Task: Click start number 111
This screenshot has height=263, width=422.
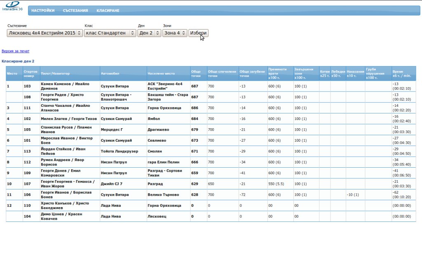Action: point(27,108)
